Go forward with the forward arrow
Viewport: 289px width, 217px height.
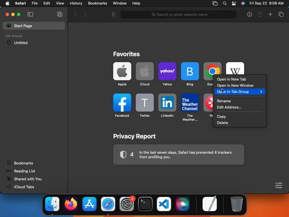(x=86, y=14)
